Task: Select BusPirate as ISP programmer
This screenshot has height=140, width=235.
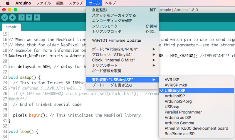Action: [196, 134]
